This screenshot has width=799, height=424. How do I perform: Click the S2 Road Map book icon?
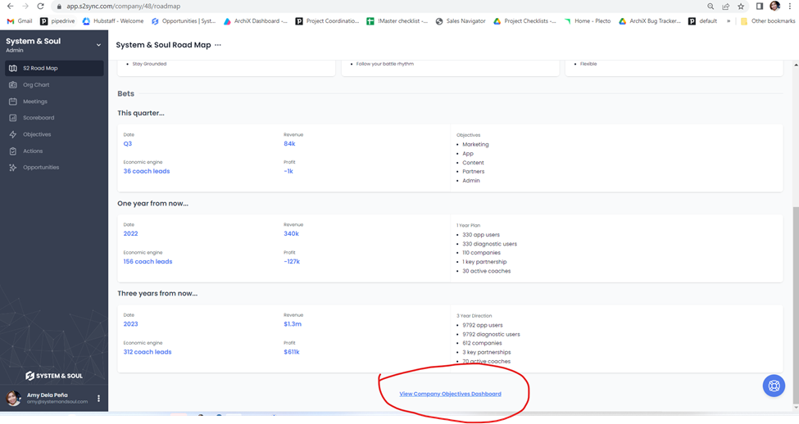(x=13, y=68)
